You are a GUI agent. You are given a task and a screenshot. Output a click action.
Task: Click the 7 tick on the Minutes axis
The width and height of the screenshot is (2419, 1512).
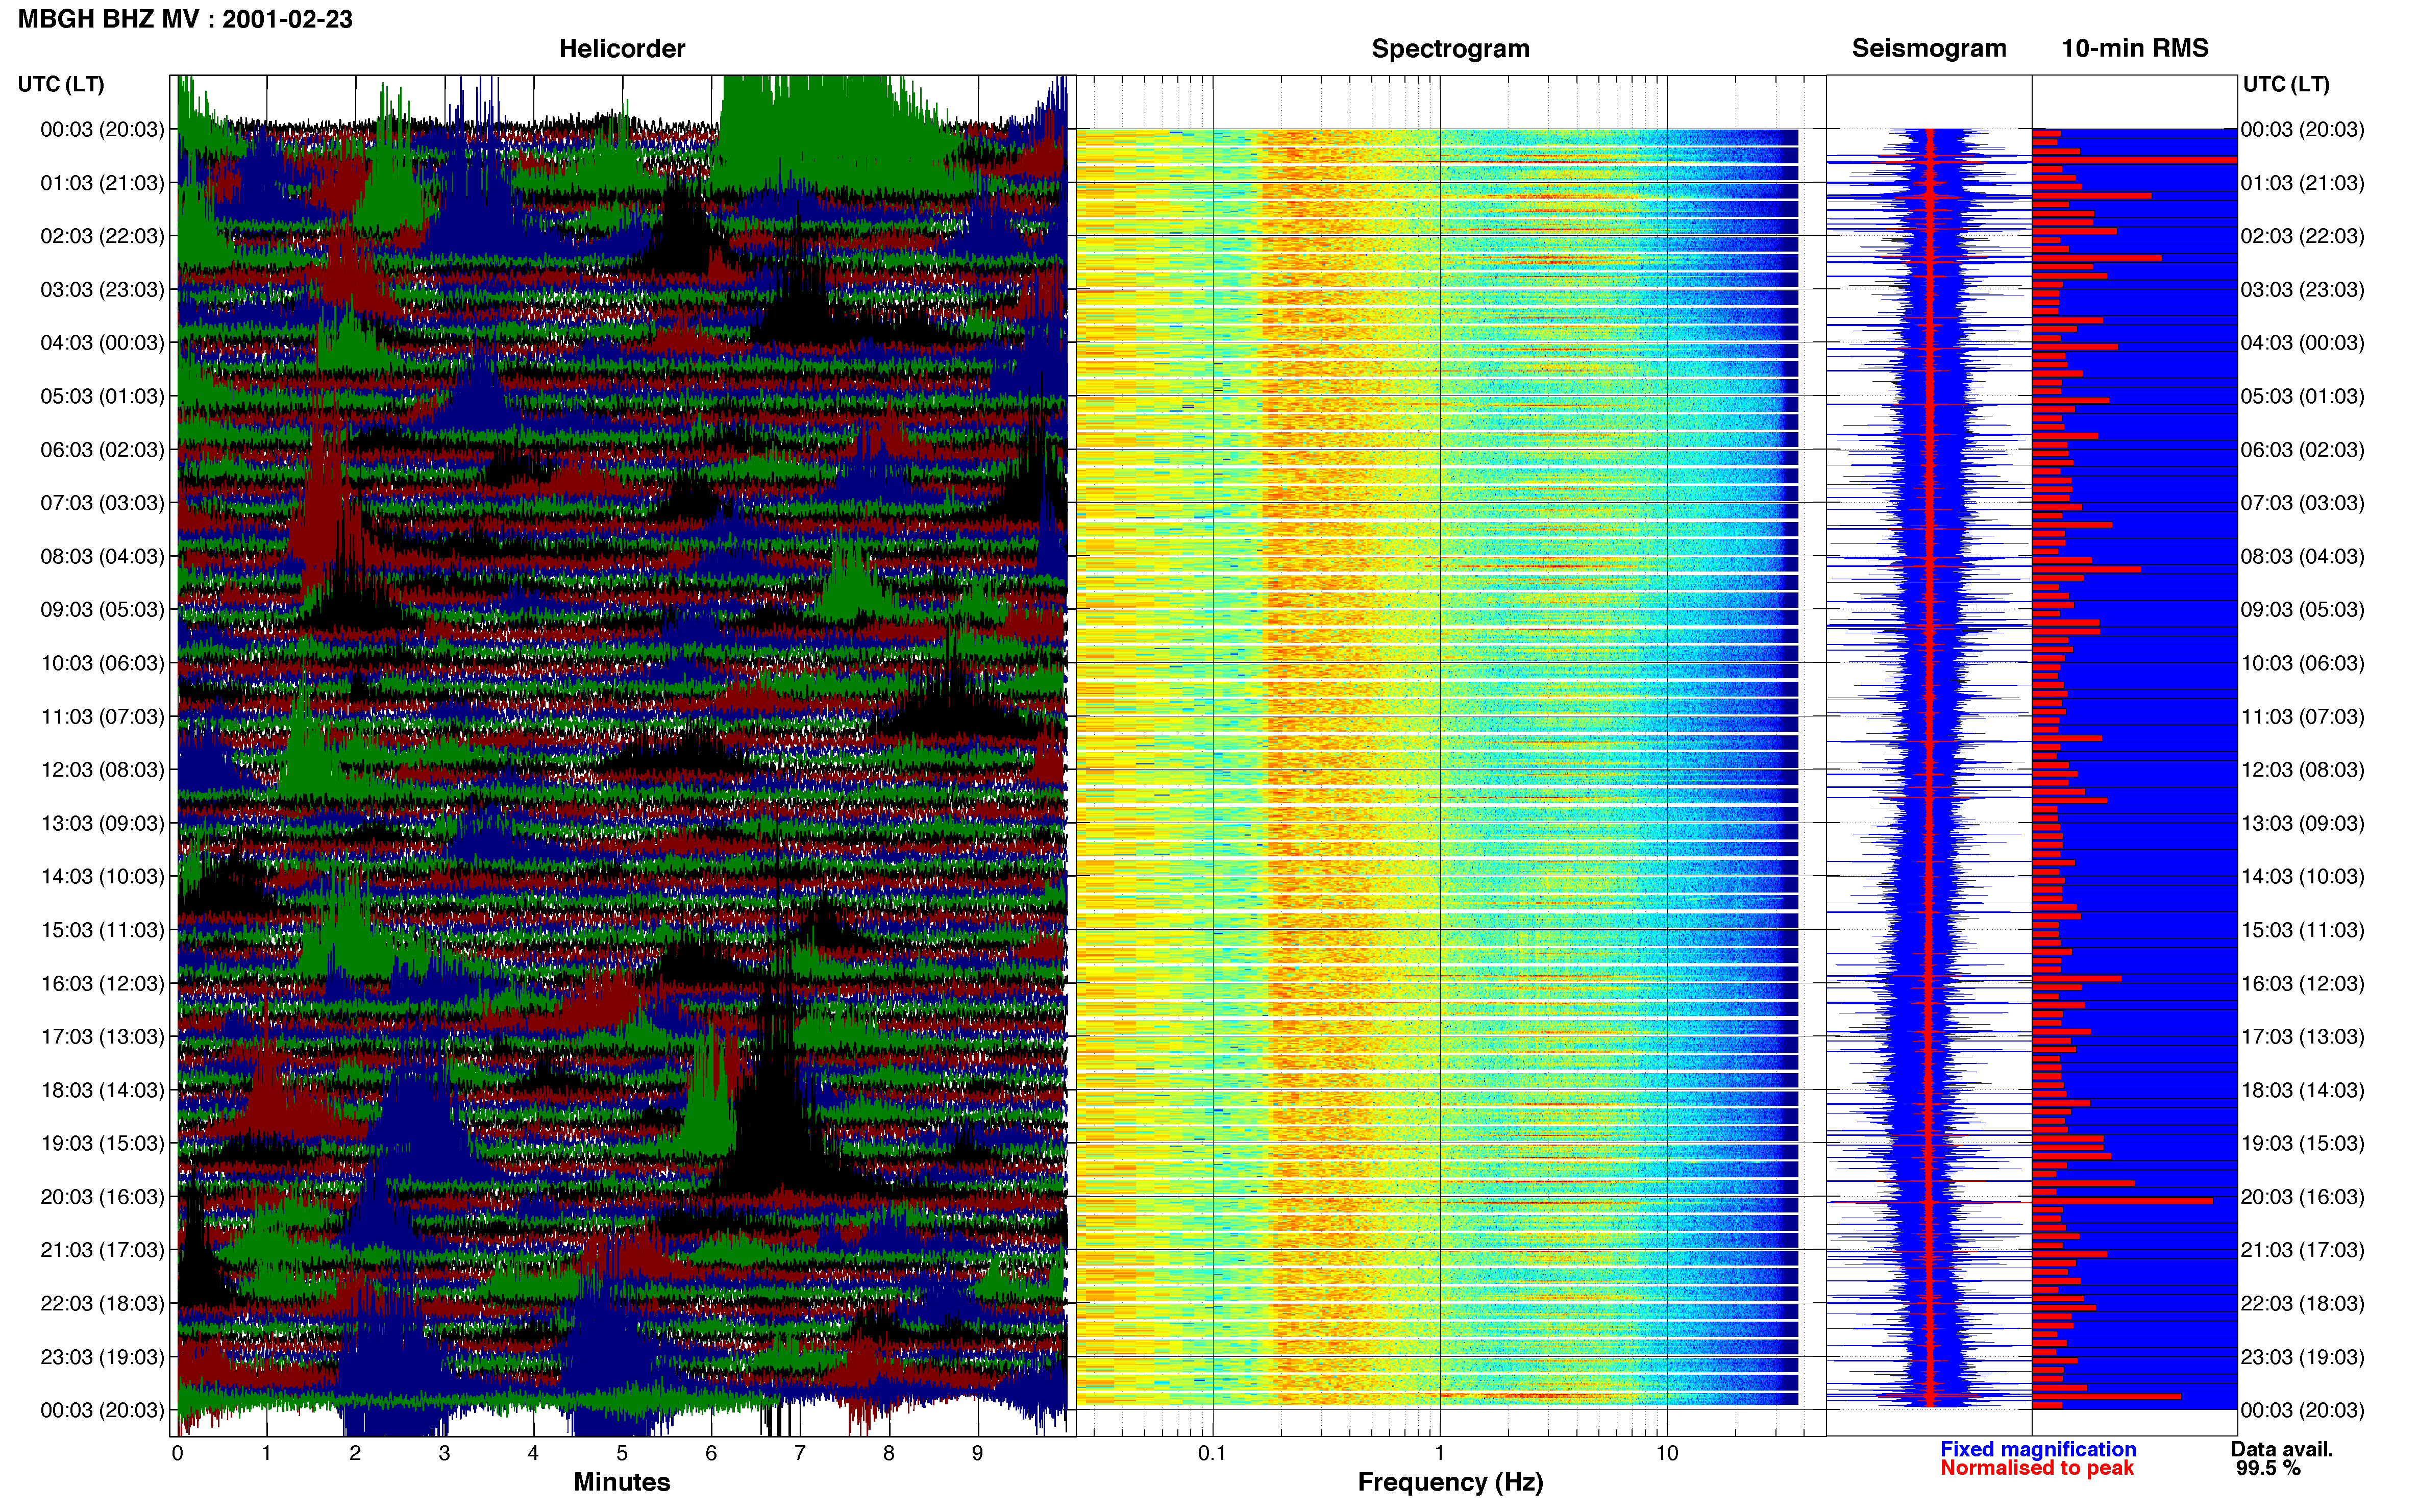tap(800, 1454)
